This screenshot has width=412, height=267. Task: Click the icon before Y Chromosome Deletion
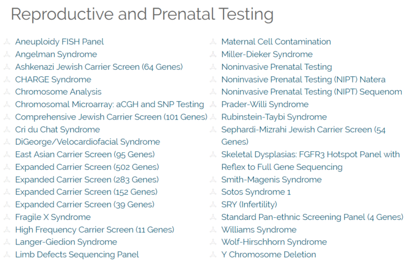pos(213,255)
